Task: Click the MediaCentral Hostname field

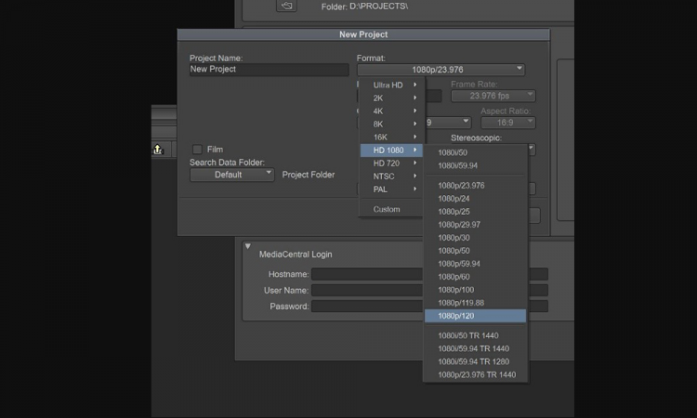Action: [367, 274]
